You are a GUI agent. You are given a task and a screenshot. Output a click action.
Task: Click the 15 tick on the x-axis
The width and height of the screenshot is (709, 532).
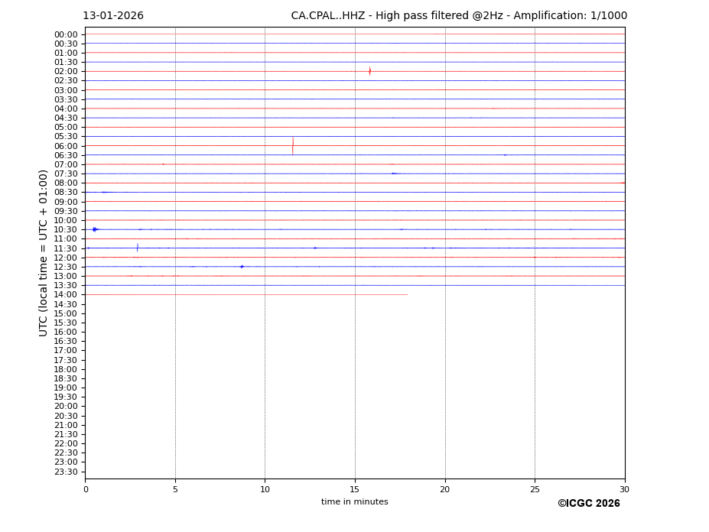coord(355,489)
